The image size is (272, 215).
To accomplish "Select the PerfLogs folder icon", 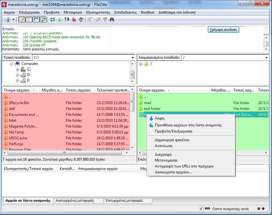I will [x=6, y=144].
